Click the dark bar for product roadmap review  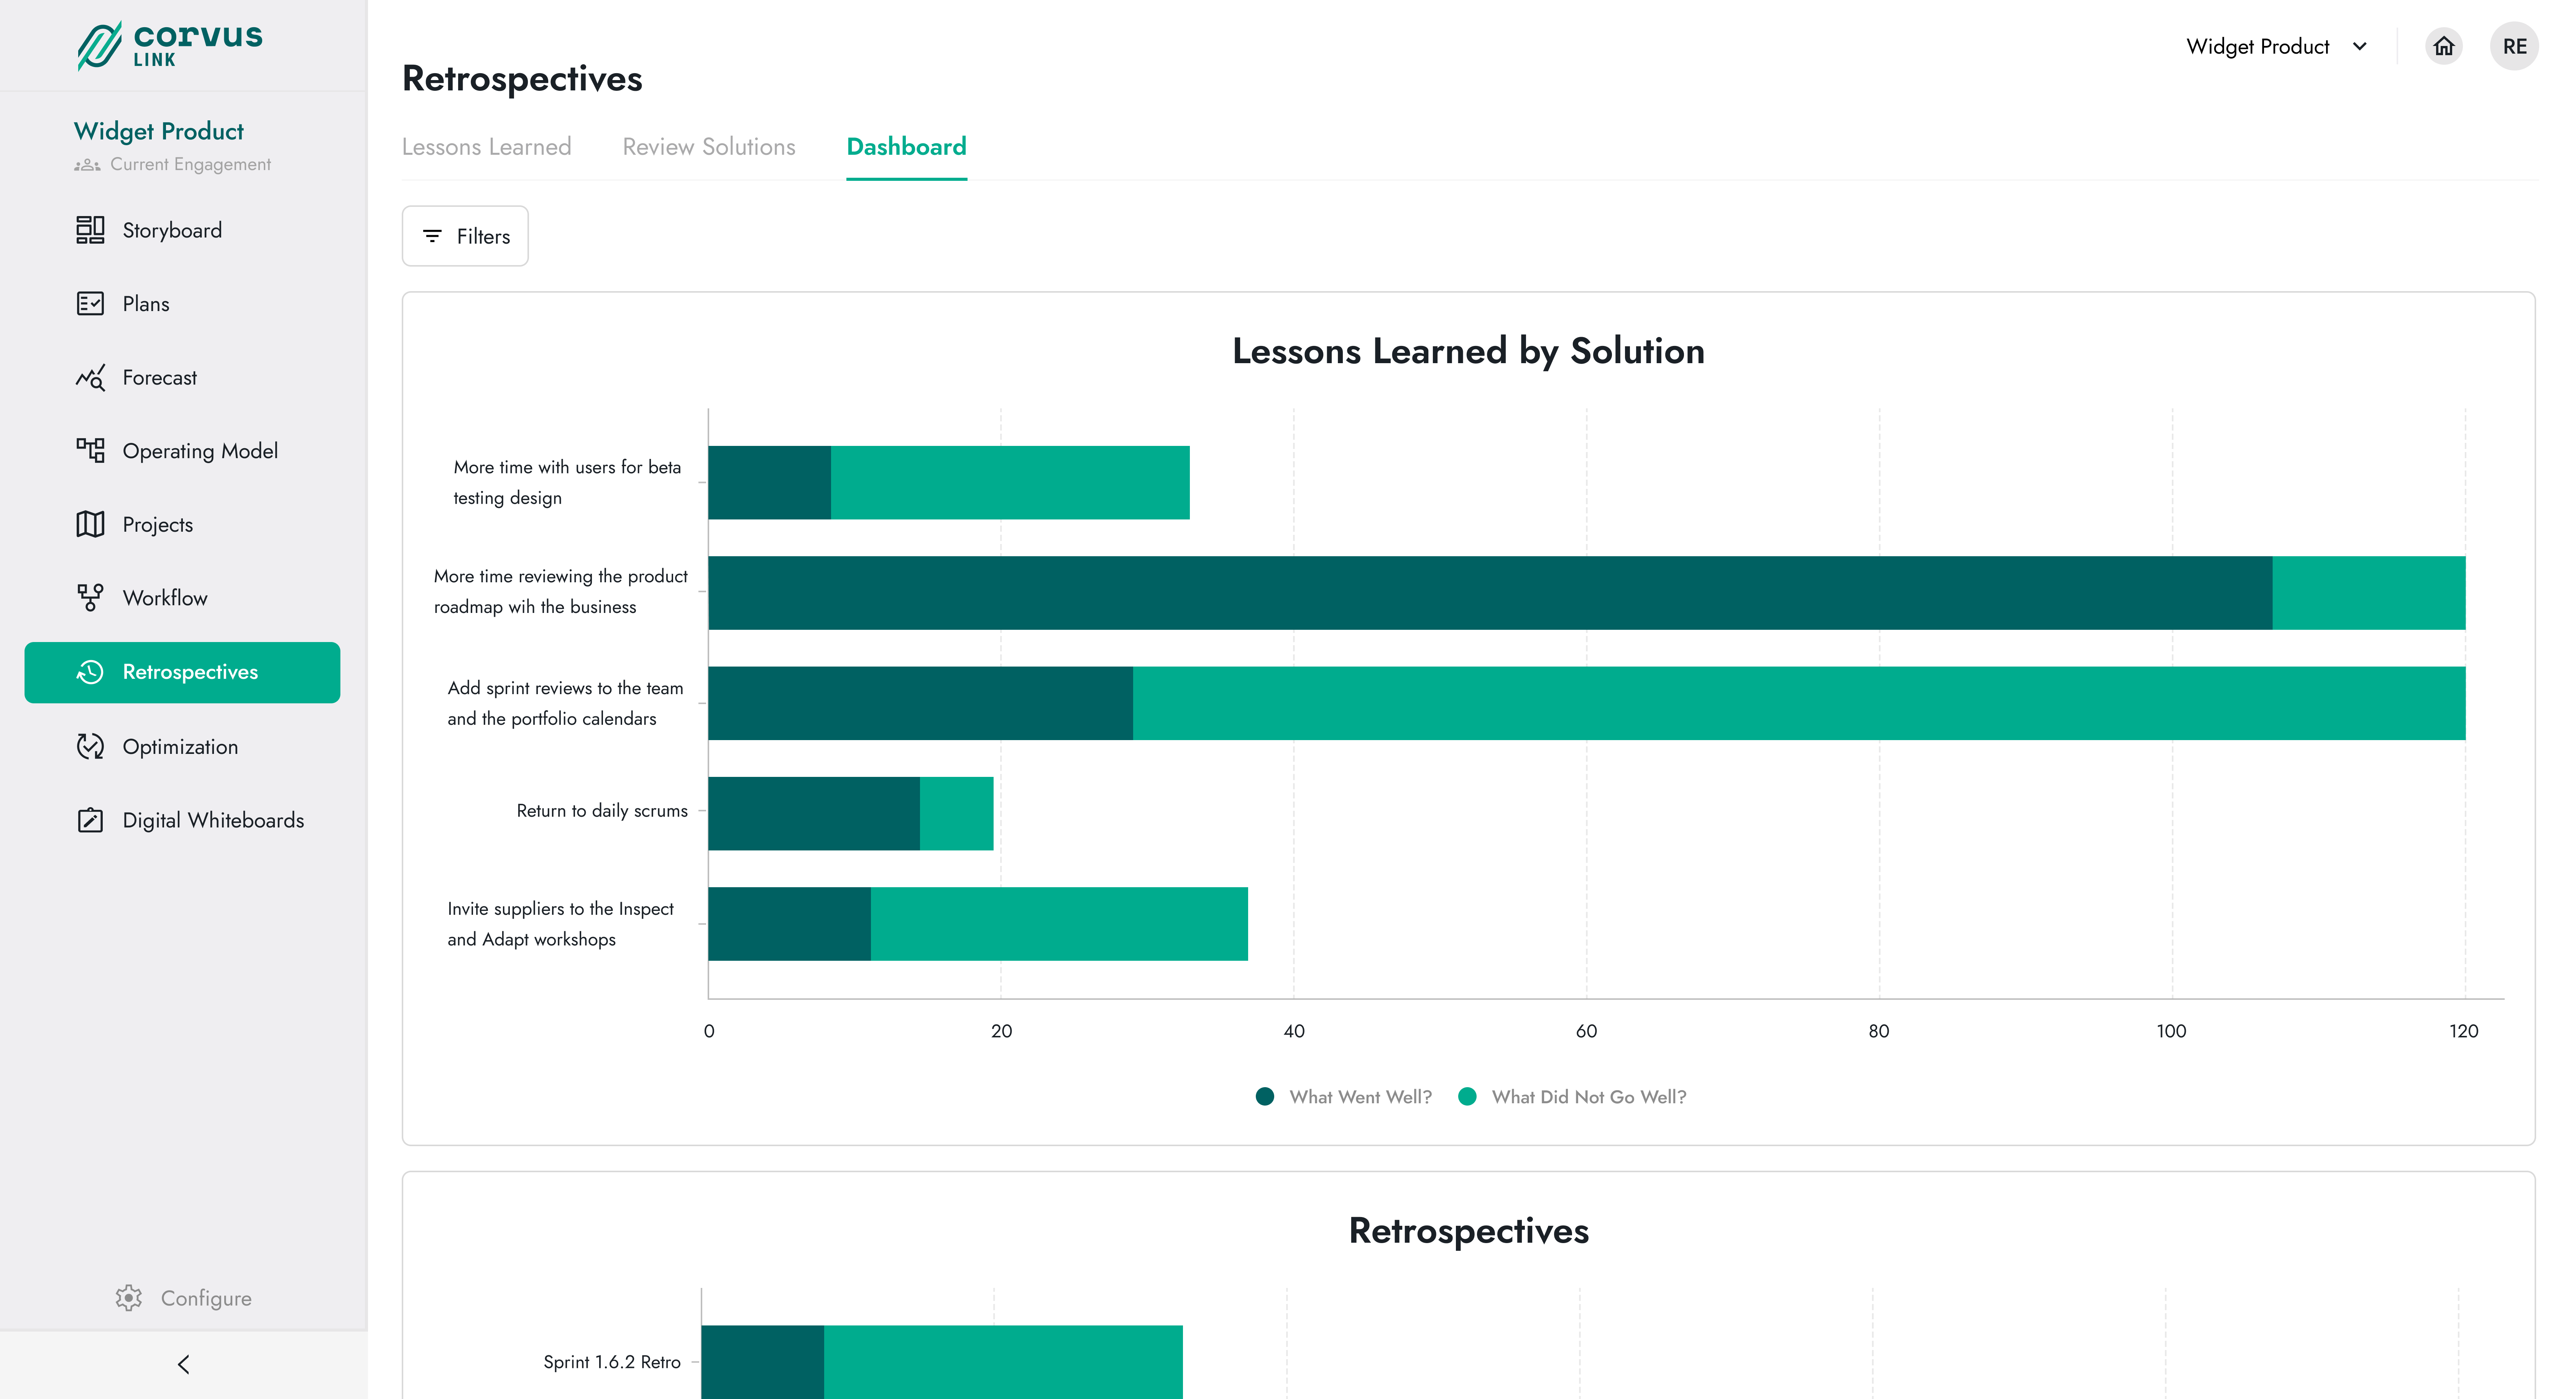tap(1490, 593)
